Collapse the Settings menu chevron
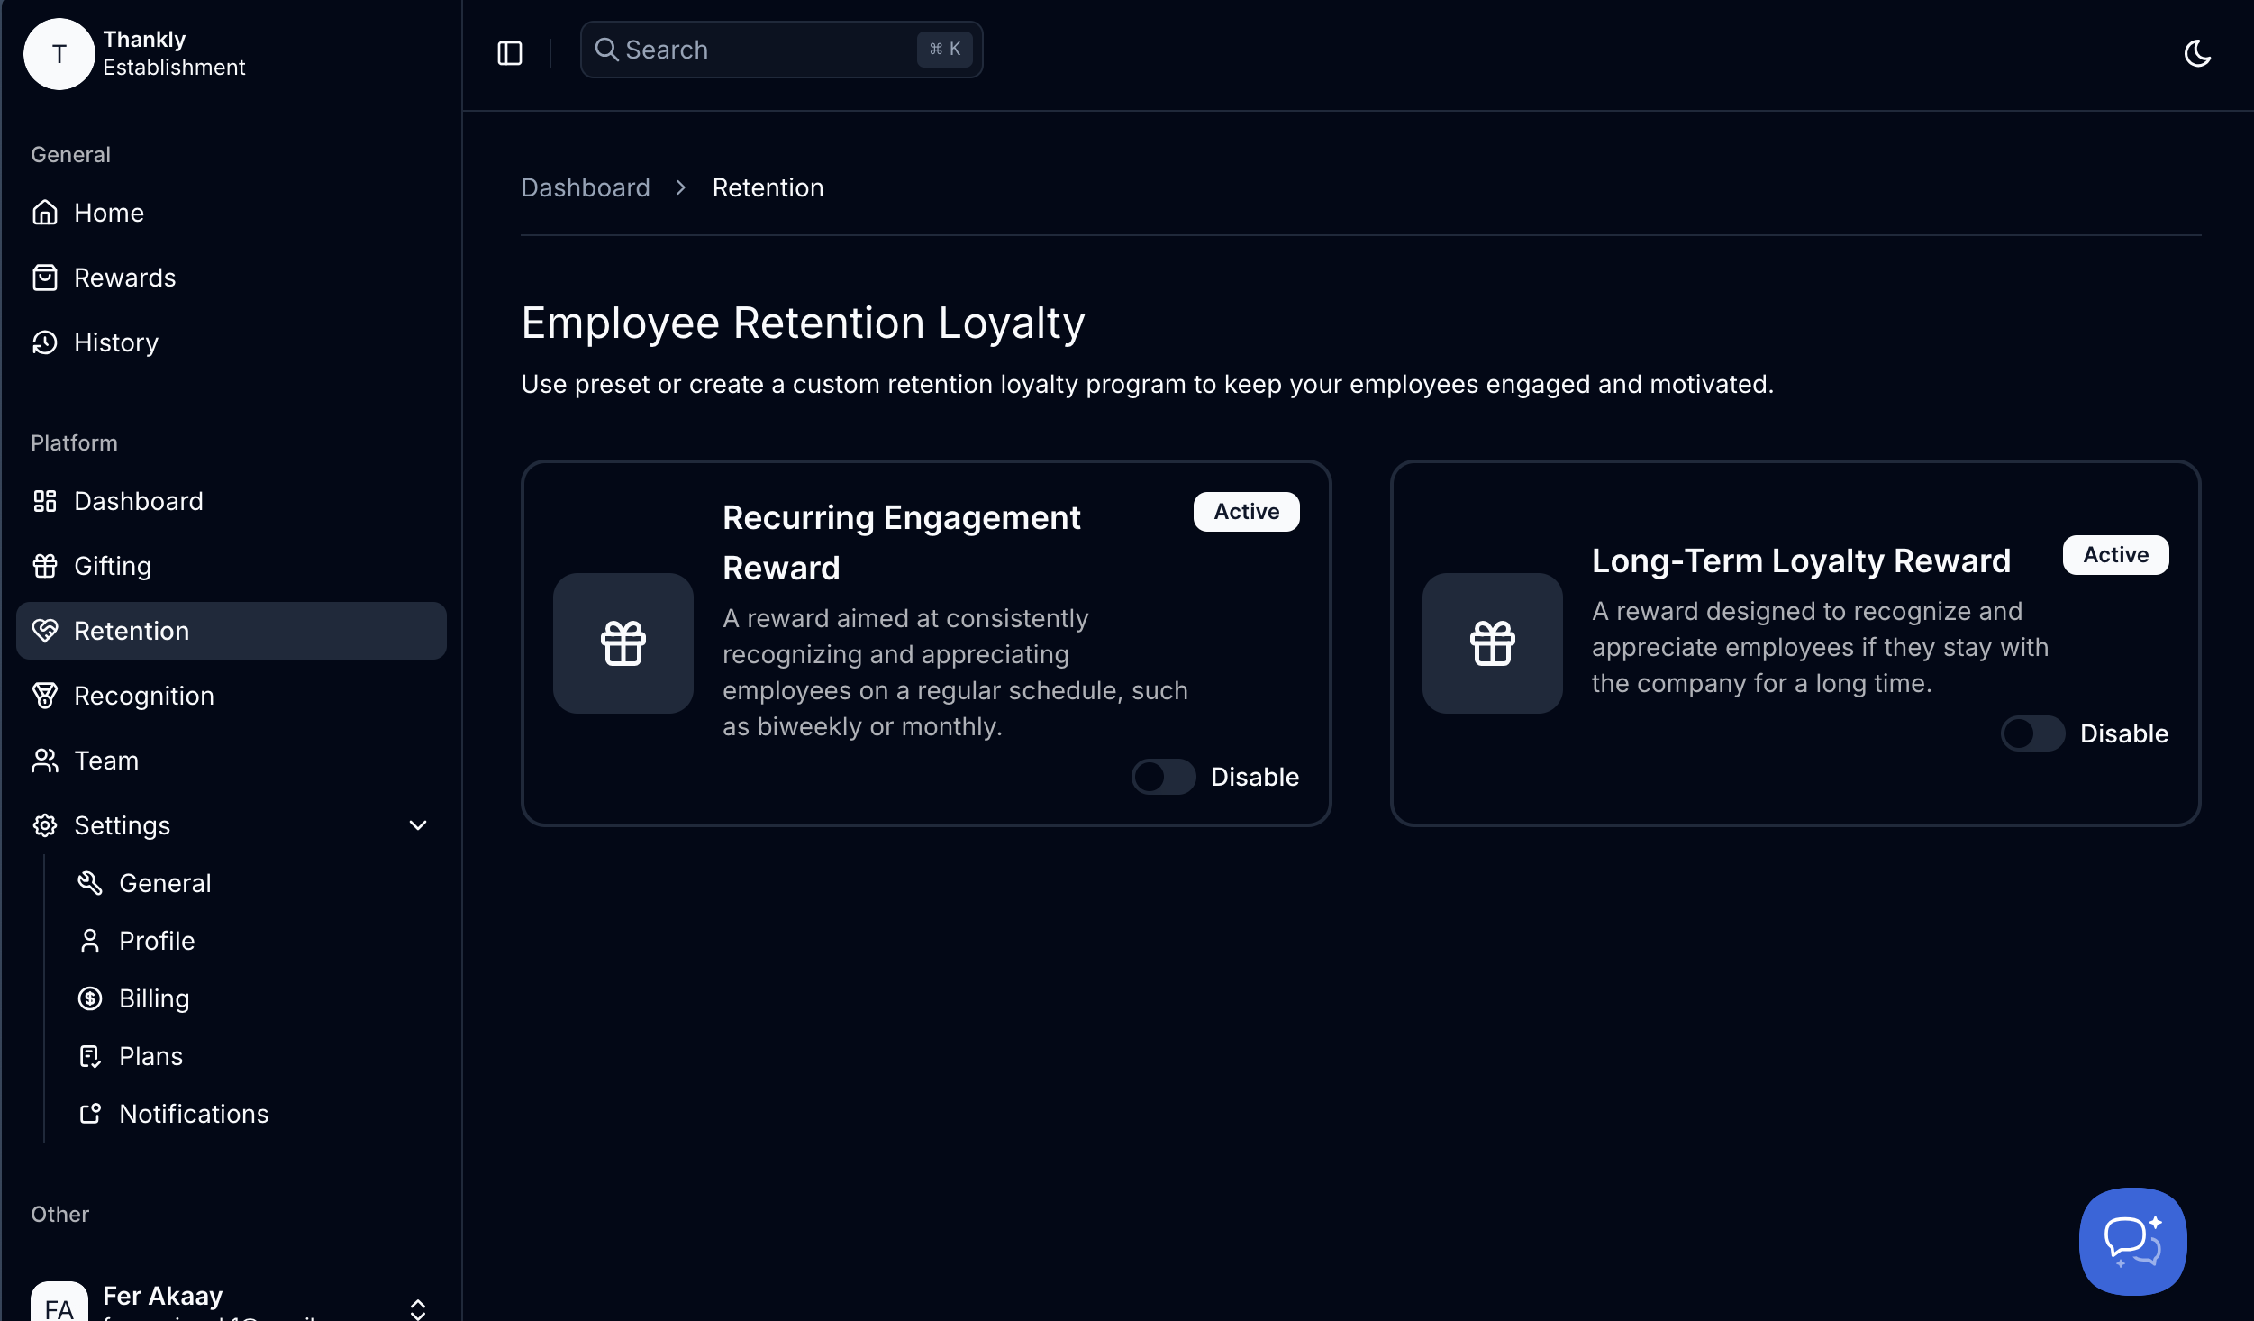 418,825
